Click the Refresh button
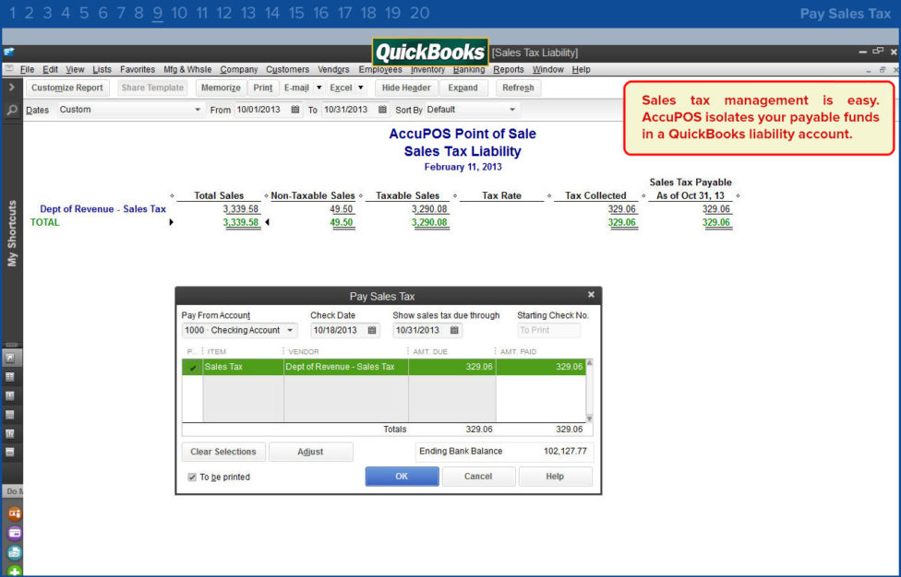Viewport: 901px width, 577px height. pos(518,88)
